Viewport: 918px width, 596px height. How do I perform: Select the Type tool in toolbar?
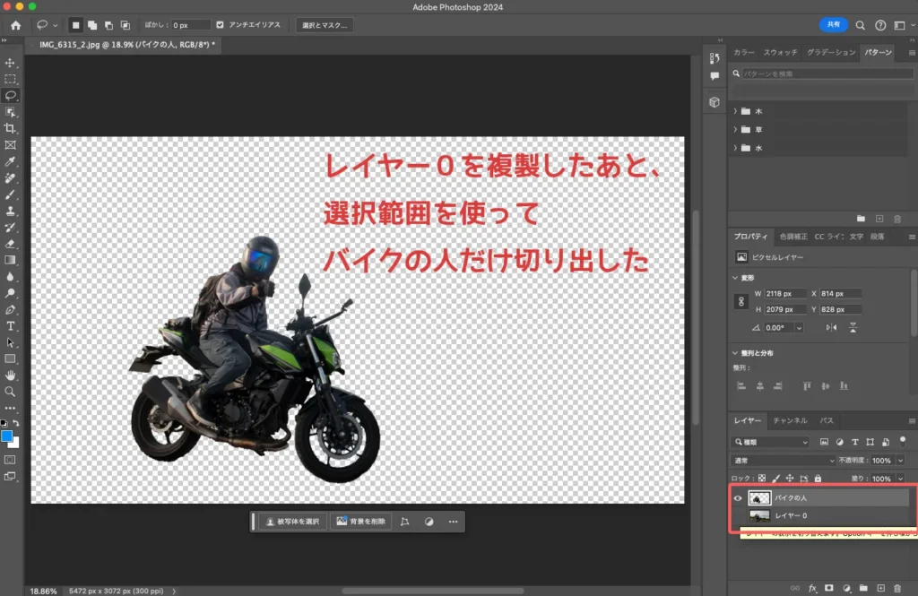(11, 325)
